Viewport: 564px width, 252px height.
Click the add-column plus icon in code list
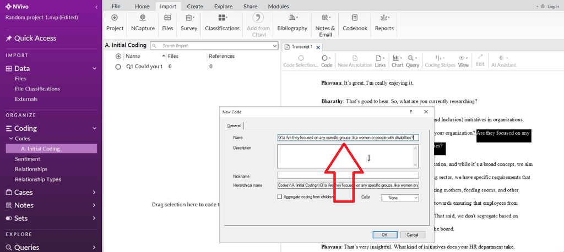[x=118, y=57]
